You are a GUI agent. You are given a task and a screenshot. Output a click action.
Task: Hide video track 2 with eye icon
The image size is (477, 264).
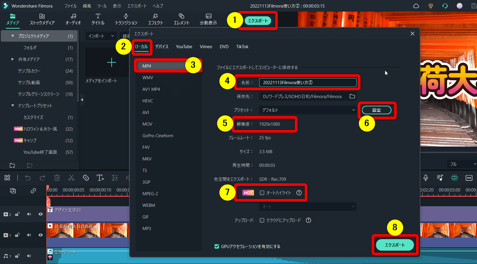[41, 214]
